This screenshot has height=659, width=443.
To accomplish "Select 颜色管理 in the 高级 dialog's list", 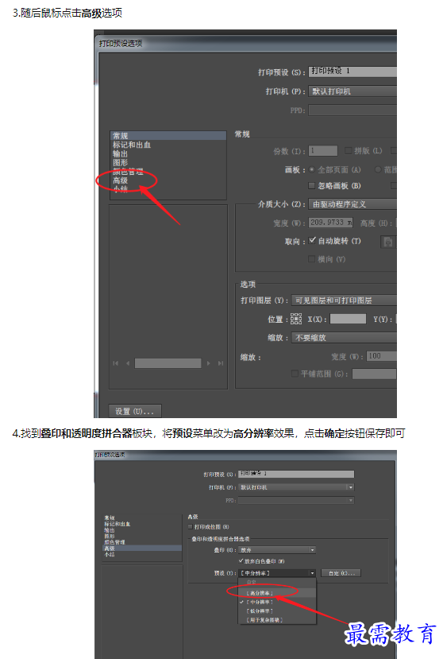I will click(x=142, y=542).
